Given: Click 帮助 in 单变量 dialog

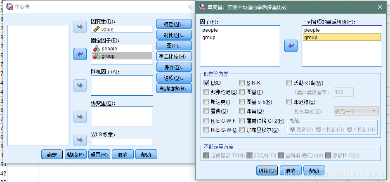Looking at the screenshot, I should tap(146, 155).
